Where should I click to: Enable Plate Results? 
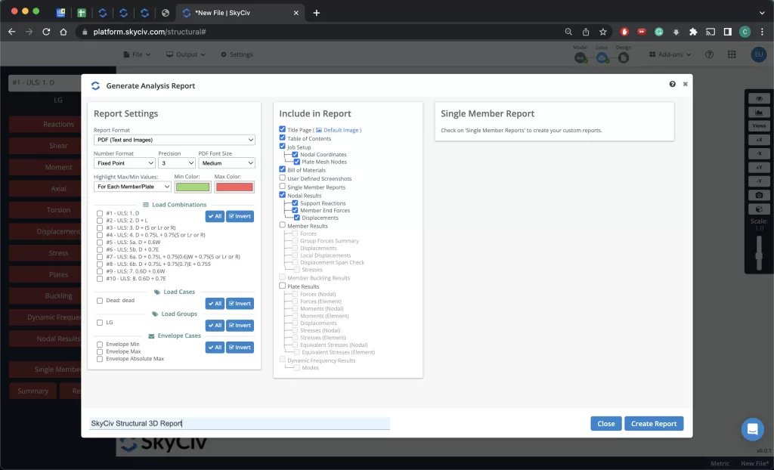click(283, 286)
